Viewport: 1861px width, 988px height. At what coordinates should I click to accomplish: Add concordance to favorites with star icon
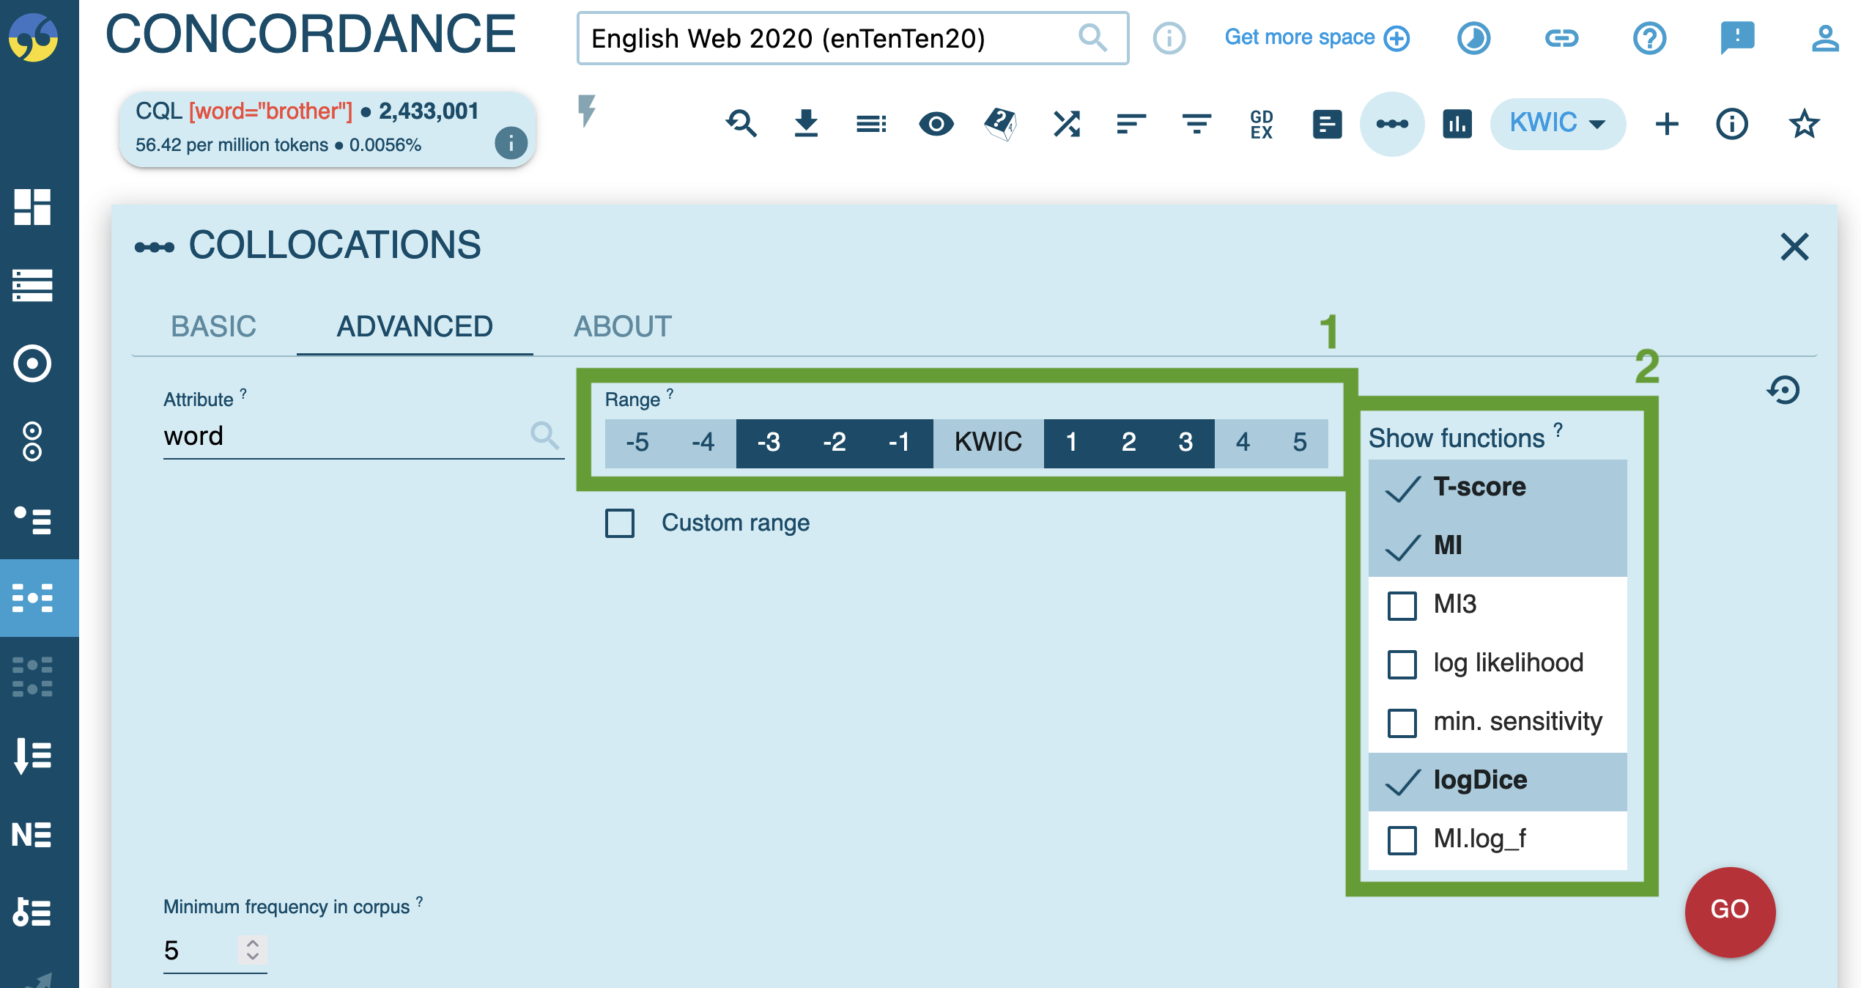(x=1803, y=124)
